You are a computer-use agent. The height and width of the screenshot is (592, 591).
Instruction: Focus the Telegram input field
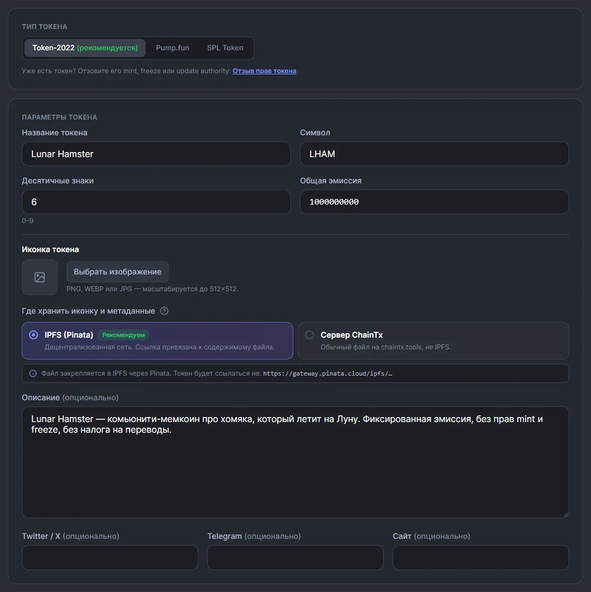click(x=295, y=557)
